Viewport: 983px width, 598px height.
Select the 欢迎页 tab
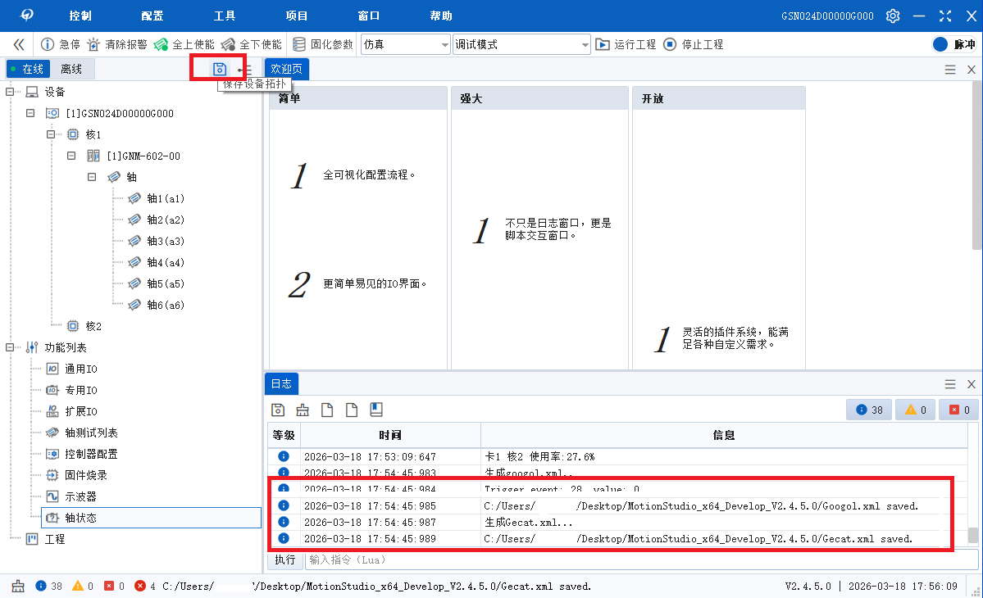286,70
